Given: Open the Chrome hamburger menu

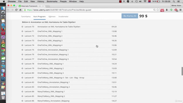Looking at the screenshot, I should [x=180, y=10].
